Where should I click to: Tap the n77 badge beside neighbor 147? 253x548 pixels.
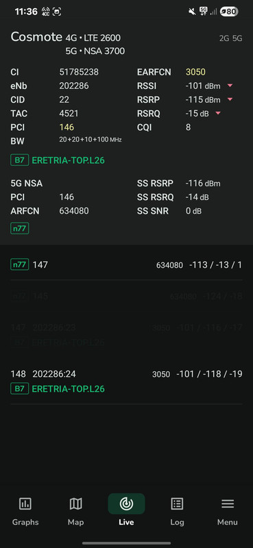tap(20, 264)
